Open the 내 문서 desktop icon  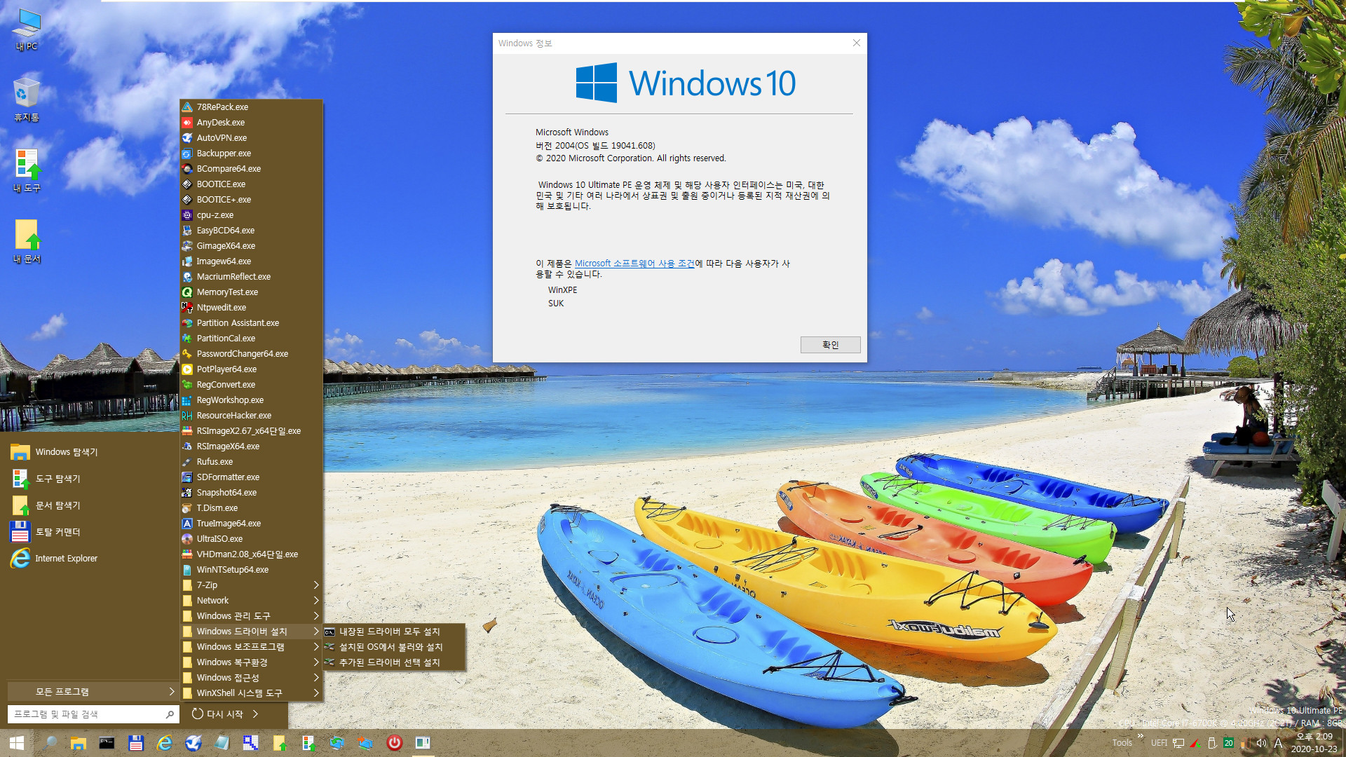[x=27, y=241]
